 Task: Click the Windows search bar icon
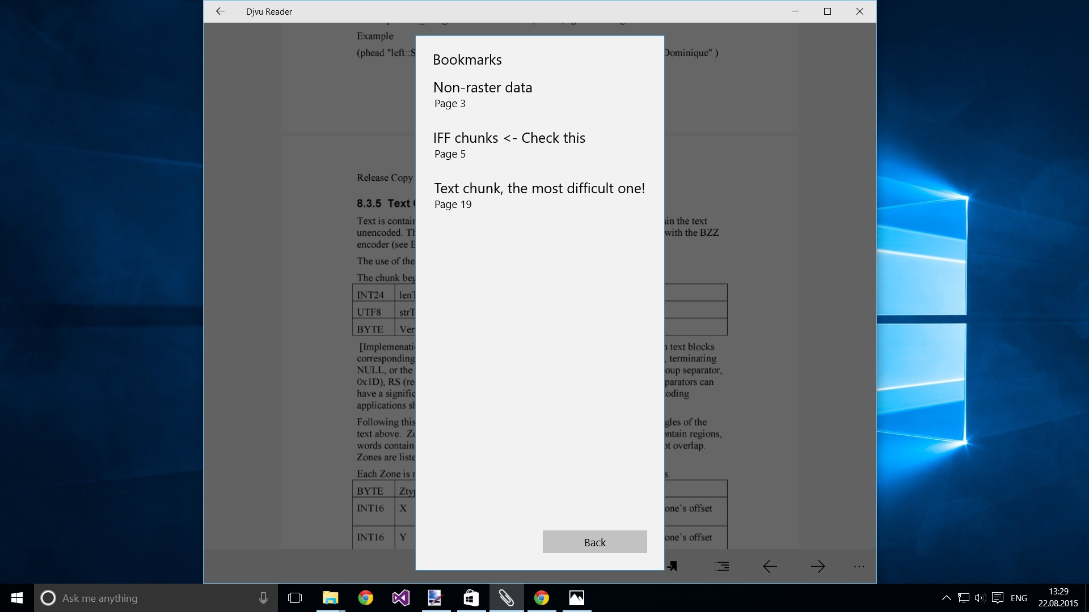click(47, 598)
